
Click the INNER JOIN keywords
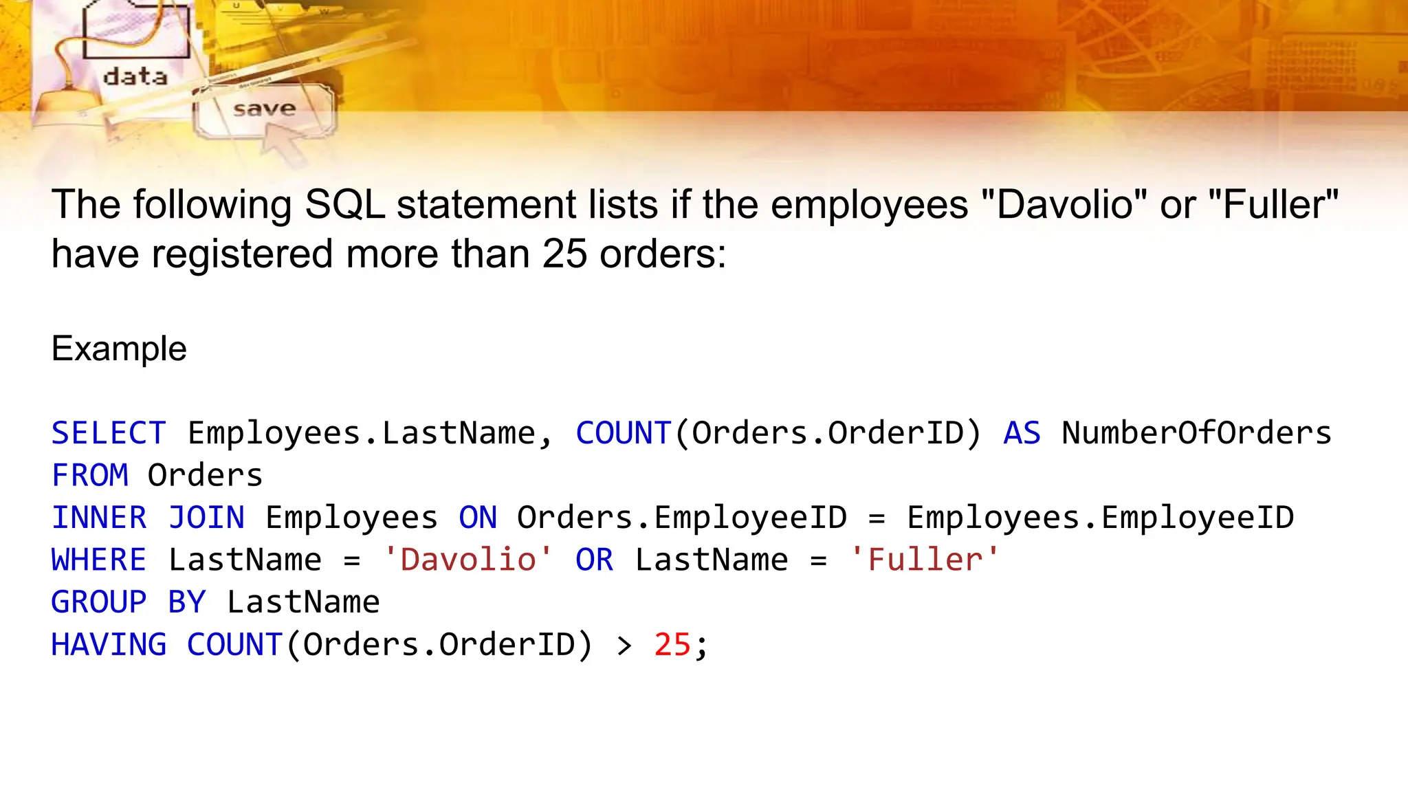point(148,518)
